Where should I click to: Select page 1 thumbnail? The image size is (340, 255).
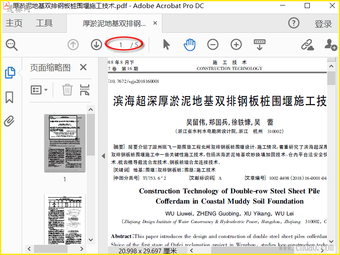click(65, 143)
